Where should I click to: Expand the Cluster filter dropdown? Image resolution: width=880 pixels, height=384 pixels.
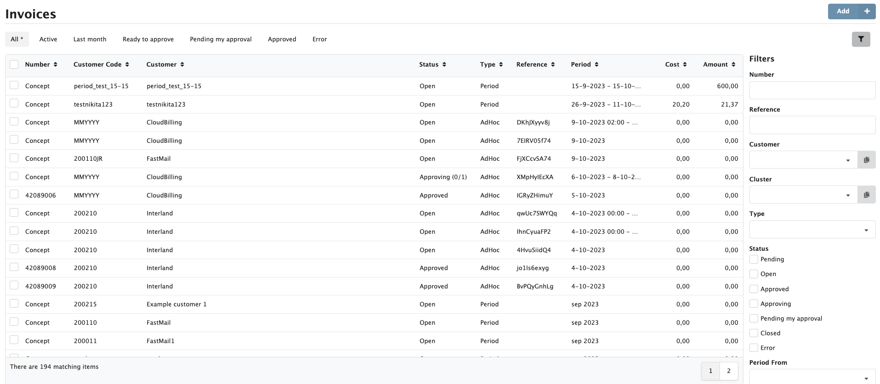803,195
